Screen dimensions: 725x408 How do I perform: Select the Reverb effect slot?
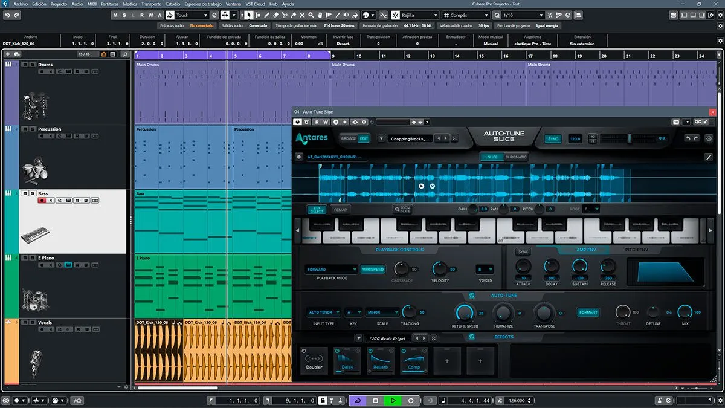point(381,360)
